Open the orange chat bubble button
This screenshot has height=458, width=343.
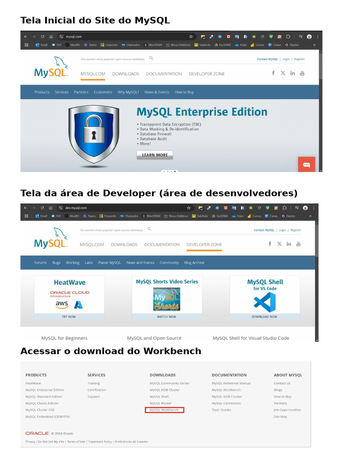pos(306,164)
